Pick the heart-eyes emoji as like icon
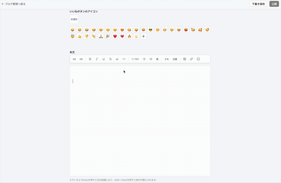Screen dimensions: 281x183 point(122,30)
